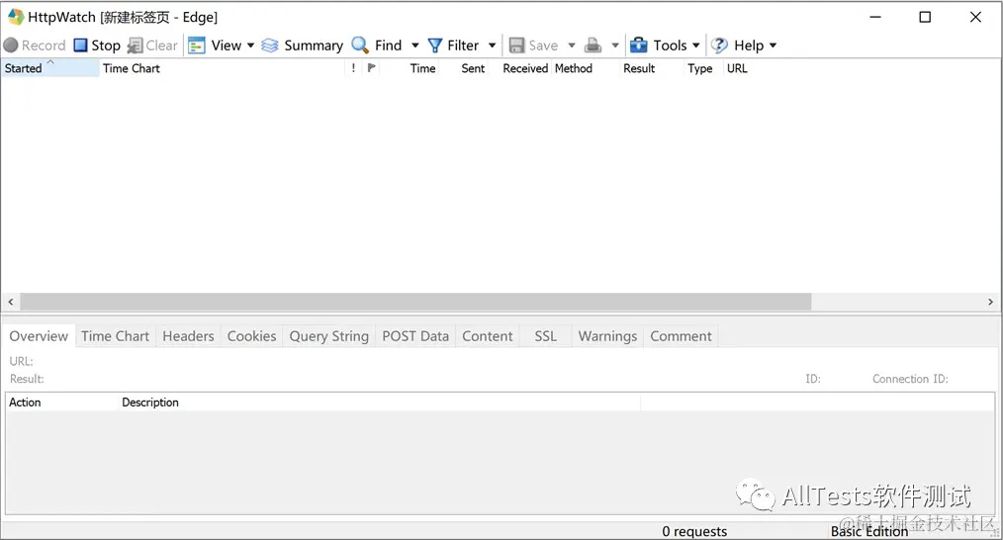The height and width of the screenshot is (540, 1003).
Task: Expand the Save dropdown arrow
Action: click(572, 45)
